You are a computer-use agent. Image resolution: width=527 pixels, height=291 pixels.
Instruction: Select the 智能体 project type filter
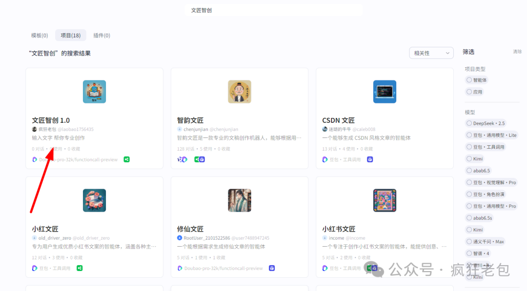(x=477, y=80)
